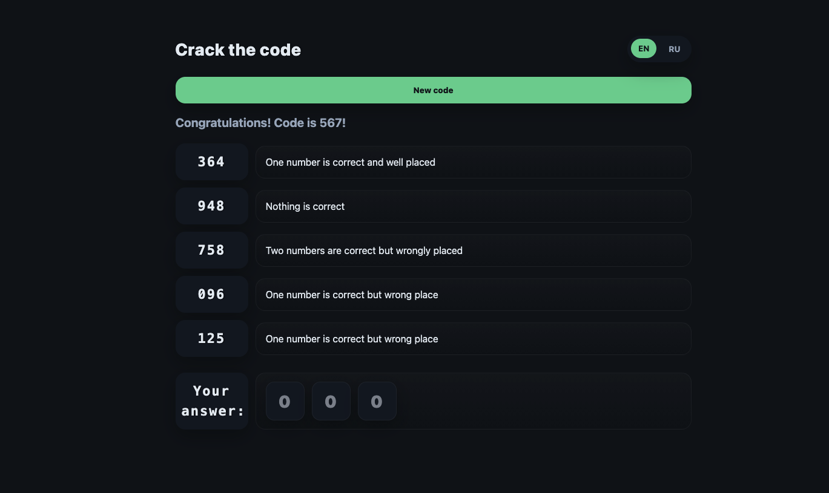Click the guess code 125
Viewport: 829px width, 493px height.
(211, 339)
